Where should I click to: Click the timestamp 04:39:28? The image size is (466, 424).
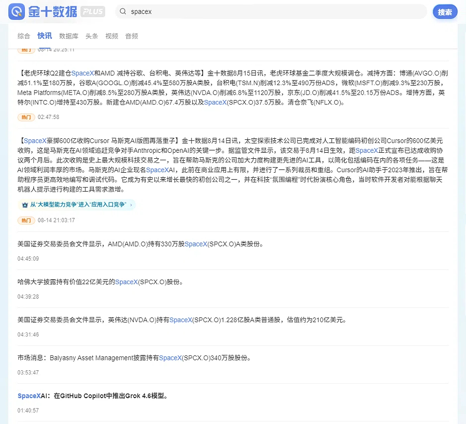pos(28,297)
